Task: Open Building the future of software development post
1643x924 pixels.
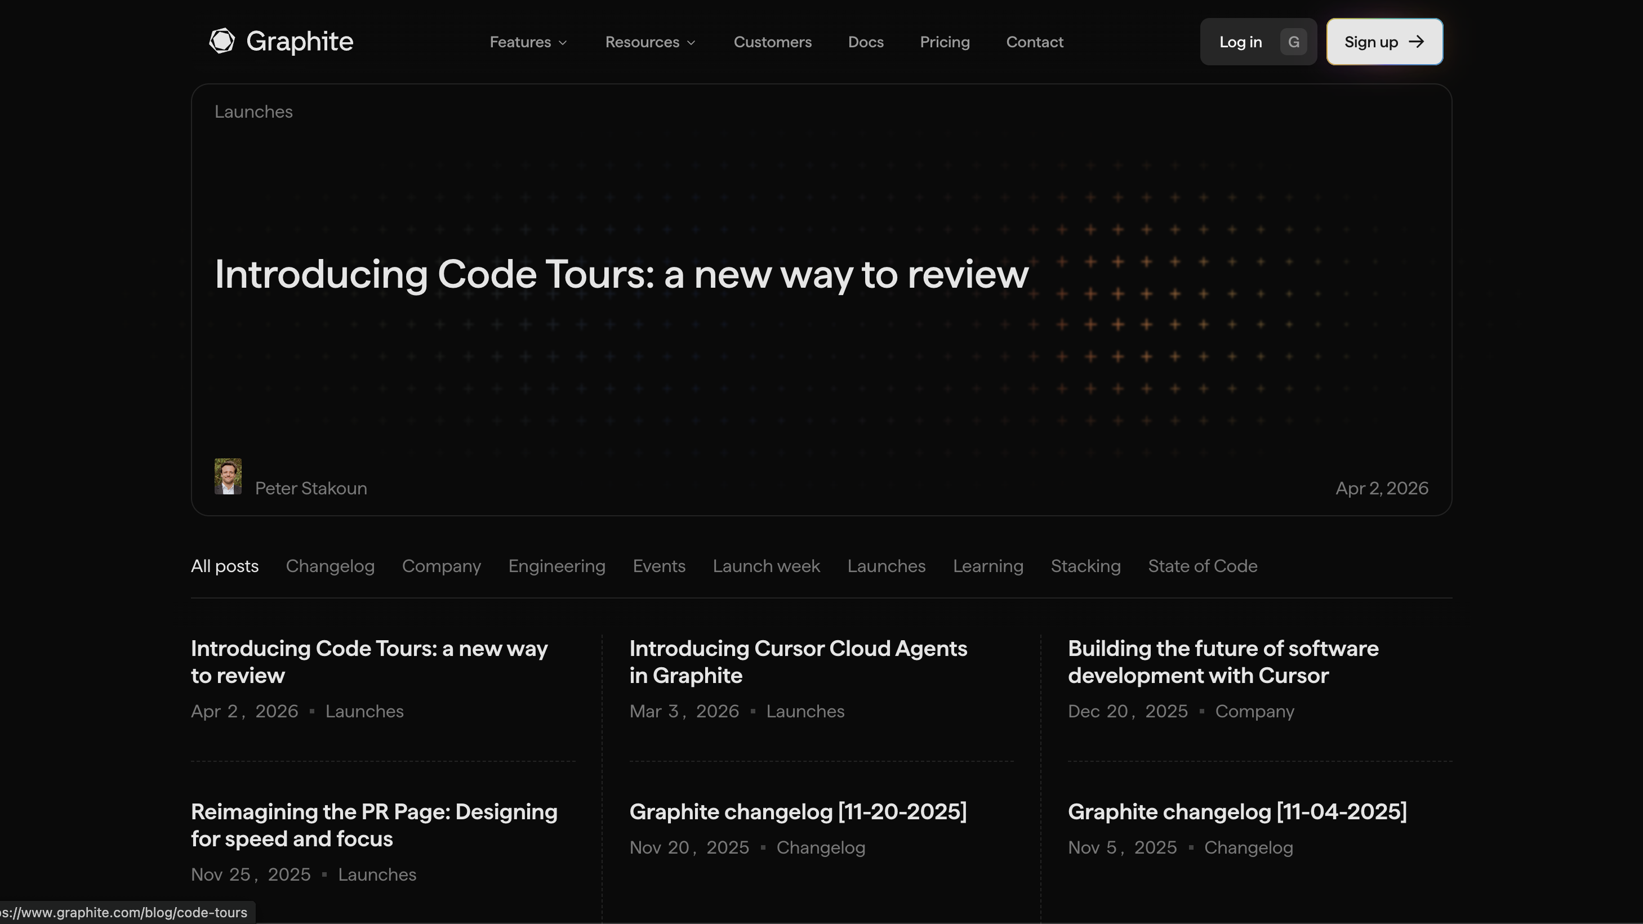Action: (1223, 662)
